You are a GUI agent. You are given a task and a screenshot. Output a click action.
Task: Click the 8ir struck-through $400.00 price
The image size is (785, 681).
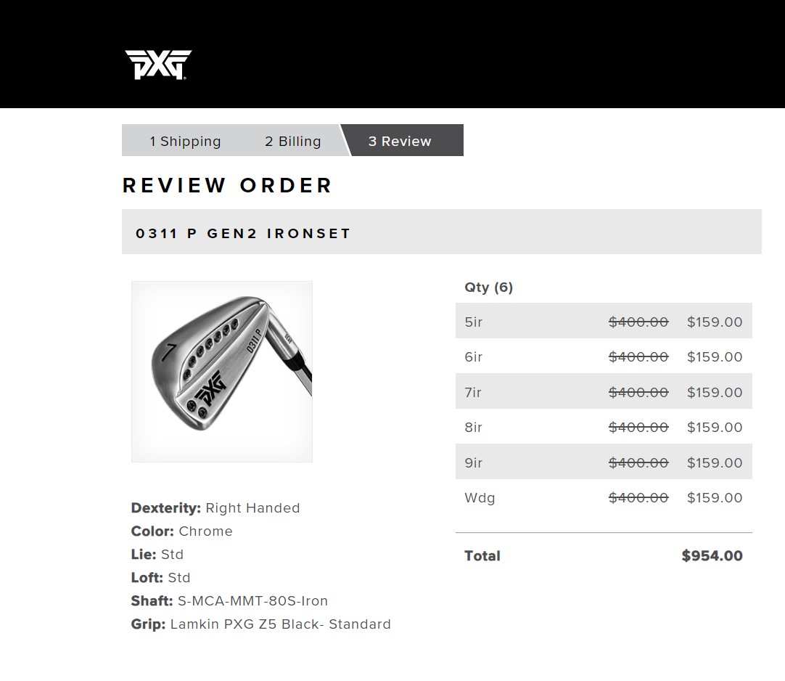coord(638,428)
